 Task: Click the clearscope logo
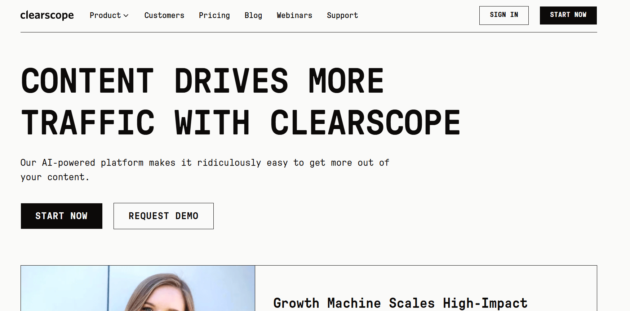[47, 15]
